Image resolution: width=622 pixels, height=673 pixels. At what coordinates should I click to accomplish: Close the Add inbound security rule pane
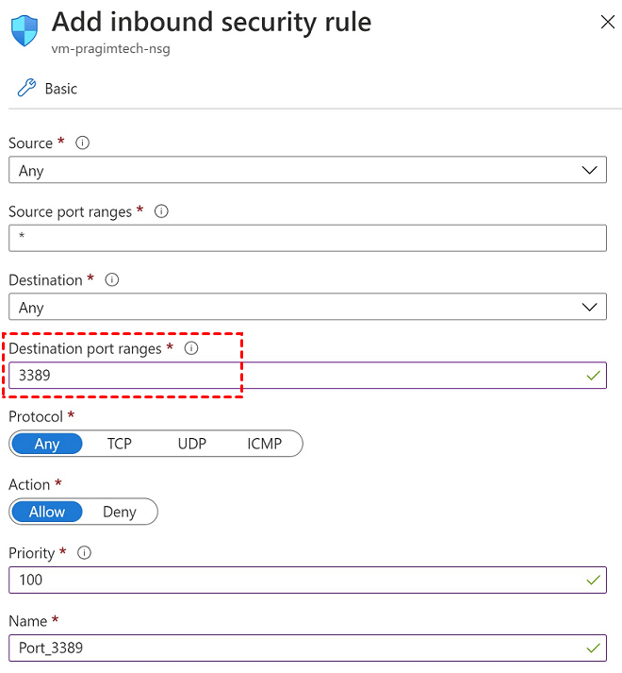pyautogui.click(x=607, y=23)
